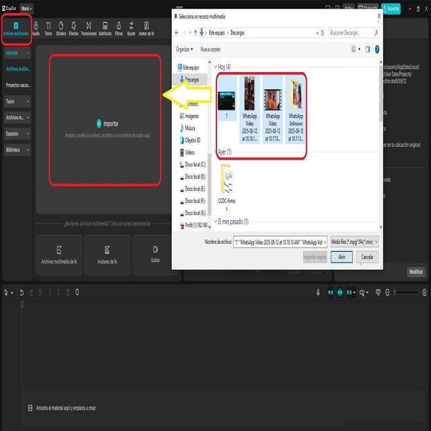The width and height of the screenshot is (431, 431).
Task: Click the Modificar button in CapCut
Action: point(416,272)
